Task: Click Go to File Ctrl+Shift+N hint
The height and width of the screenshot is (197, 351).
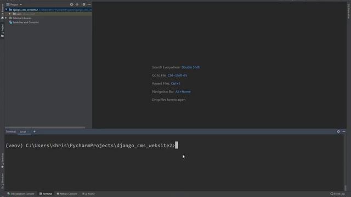Action: [x=169, y=76]
